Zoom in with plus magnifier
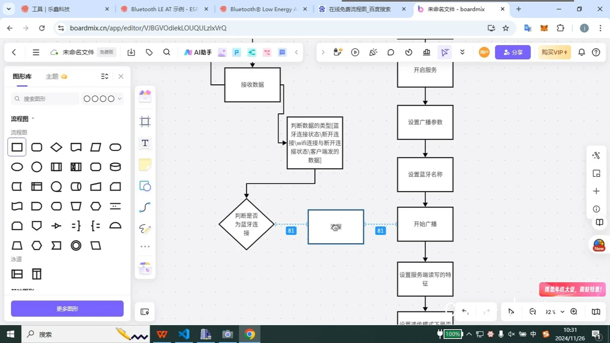Image resolution: width=610 pixels, height=343 pixels. coord(574,311)
